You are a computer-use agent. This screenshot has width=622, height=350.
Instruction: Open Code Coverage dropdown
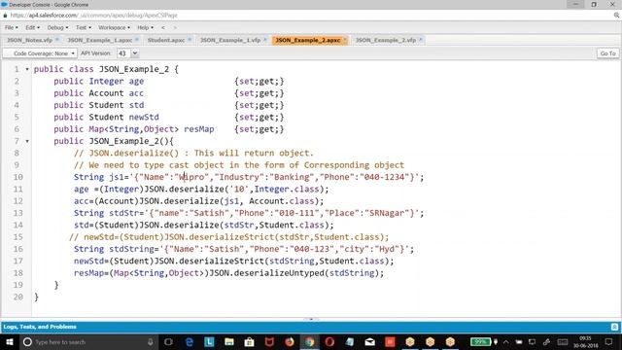(x=40, y=53)
